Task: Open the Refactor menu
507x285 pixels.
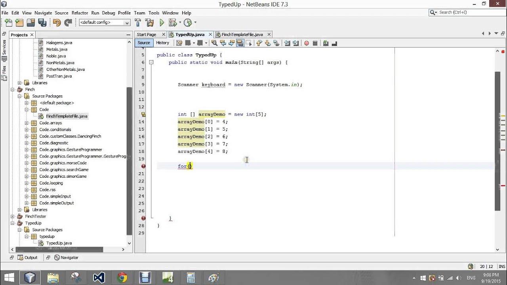Action: click(80, 13)
